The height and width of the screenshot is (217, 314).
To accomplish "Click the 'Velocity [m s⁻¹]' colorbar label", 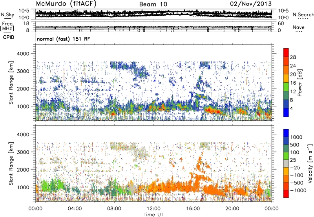I will coord(310,163).
